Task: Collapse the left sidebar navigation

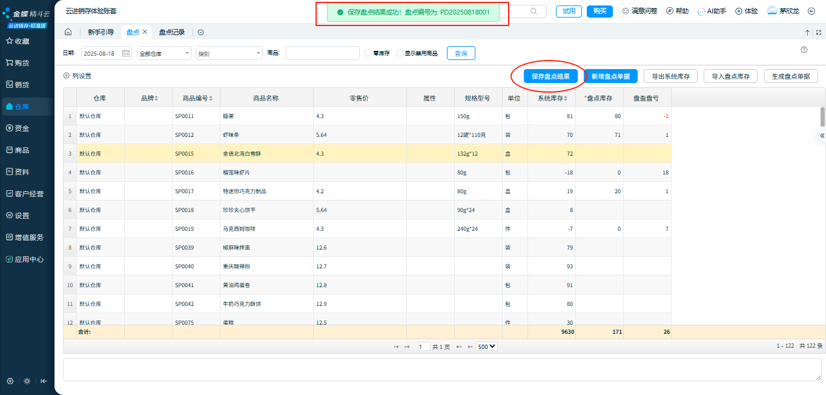Action: pos(44,381)
